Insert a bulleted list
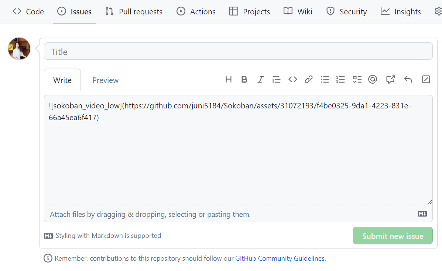 [325, 80]
